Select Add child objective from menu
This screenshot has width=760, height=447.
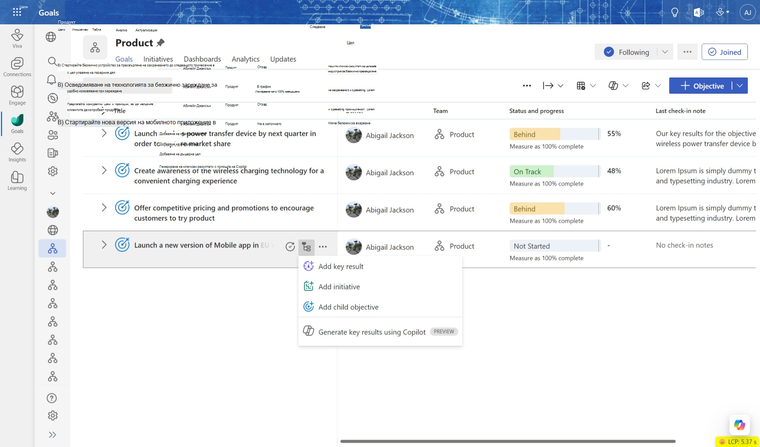pos(348,306)
